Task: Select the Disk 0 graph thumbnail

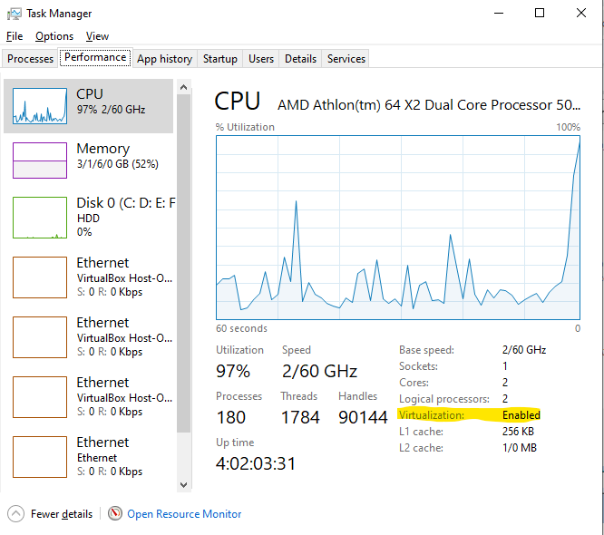Action: point(39,218)
